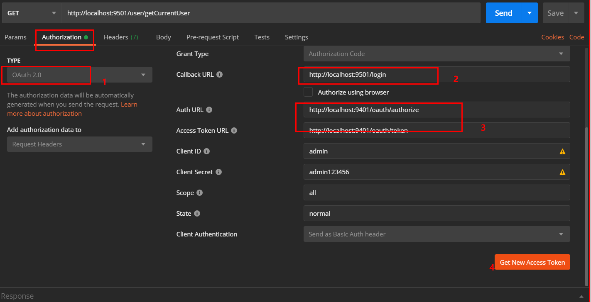Switch to the Tests tab

click(x=262, y=37)
